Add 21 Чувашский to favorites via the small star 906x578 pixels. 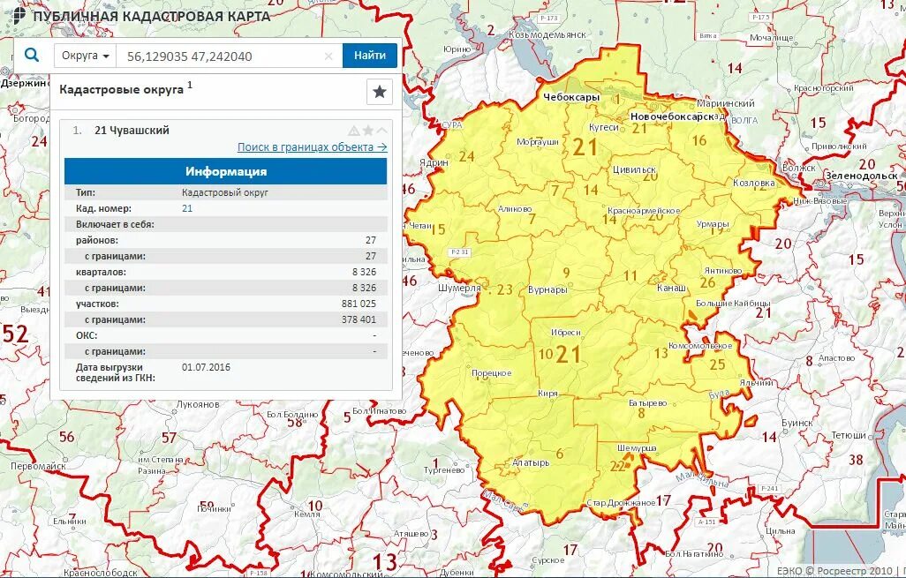coord(368,131)
